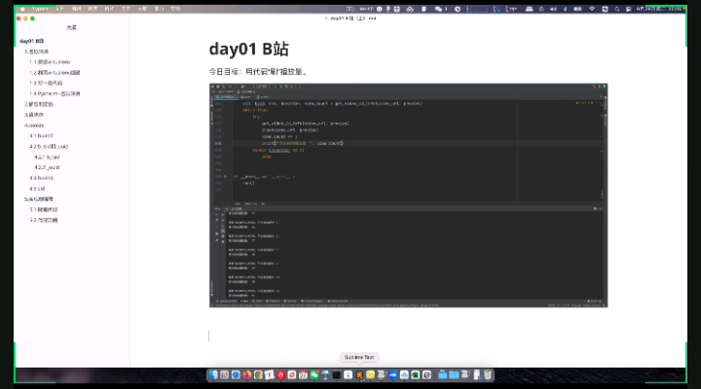Jump to outline section 5
Image resolution: width=701 pixels, height=389 pixels.
point(39,199)
